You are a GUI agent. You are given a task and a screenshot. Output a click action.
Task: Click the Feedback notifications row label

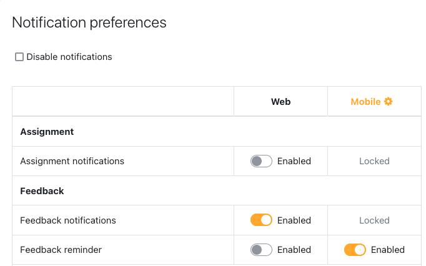[68, 220]
